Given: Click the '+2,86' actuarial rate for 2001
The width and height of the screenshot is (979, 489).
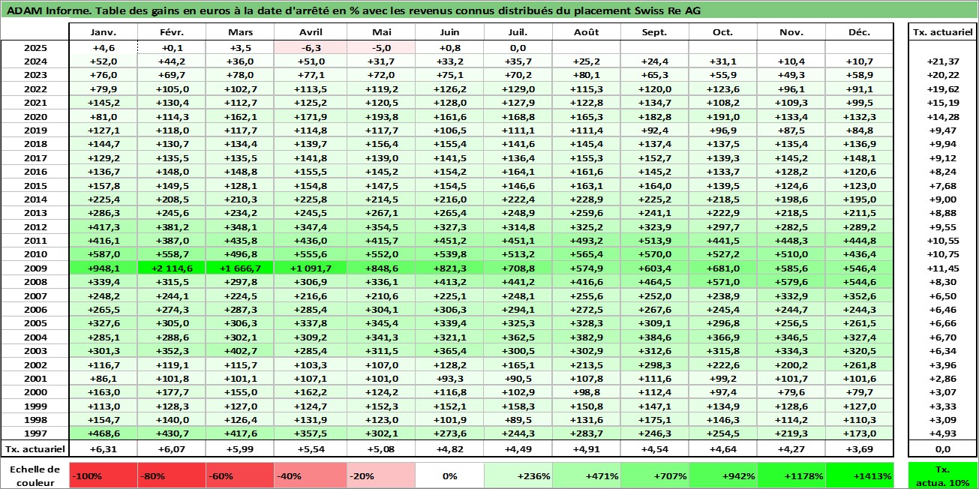Looking at the screenshot, I should (942, 378).
